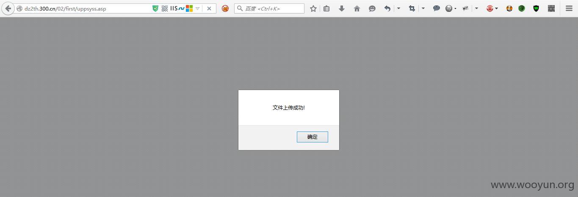Click the smiley face chat icon

[x=372, y=8]
